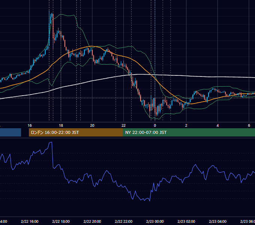Click hour label 20 on upper axis
This screenshot has height=225, width=255.
click(x=92, y=126)
